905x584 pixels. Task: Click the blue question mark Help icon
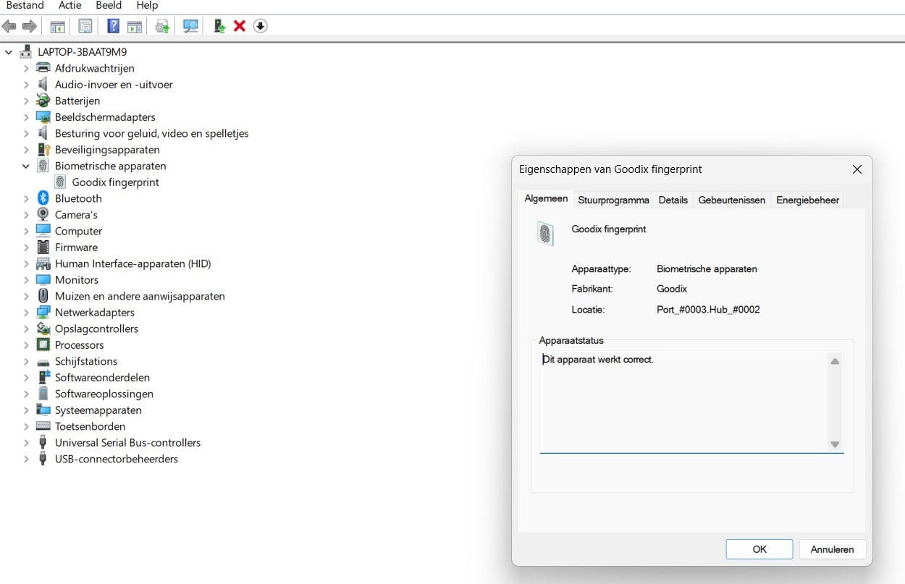[114, 27]
